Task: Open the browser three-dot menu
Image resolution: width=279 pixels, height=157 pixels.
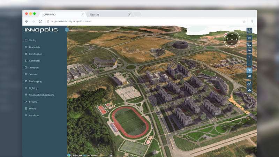Action: pyautogui.click(x=252, y=21)
